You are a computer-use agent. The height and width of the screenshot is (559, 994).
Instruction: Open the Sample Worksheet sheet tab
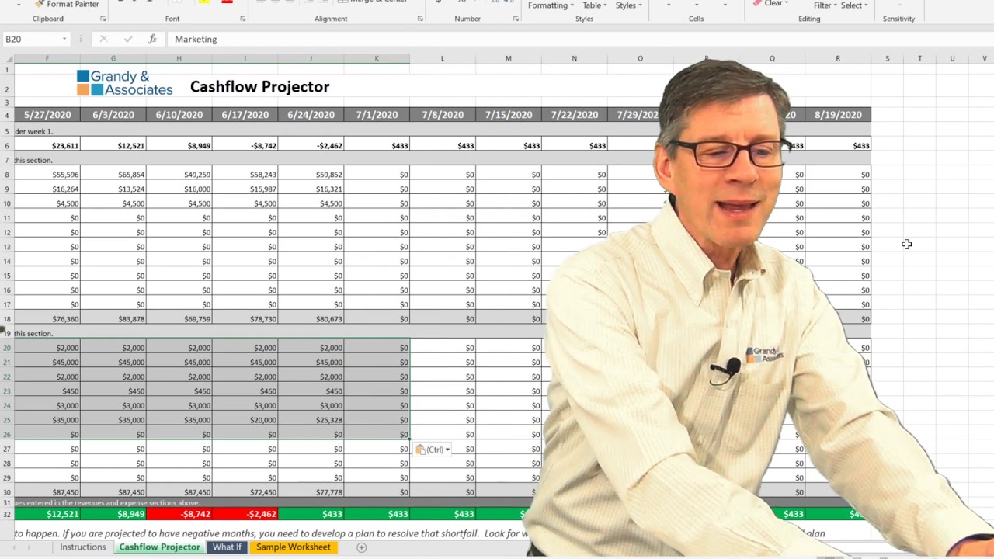(x=294, y=547)
